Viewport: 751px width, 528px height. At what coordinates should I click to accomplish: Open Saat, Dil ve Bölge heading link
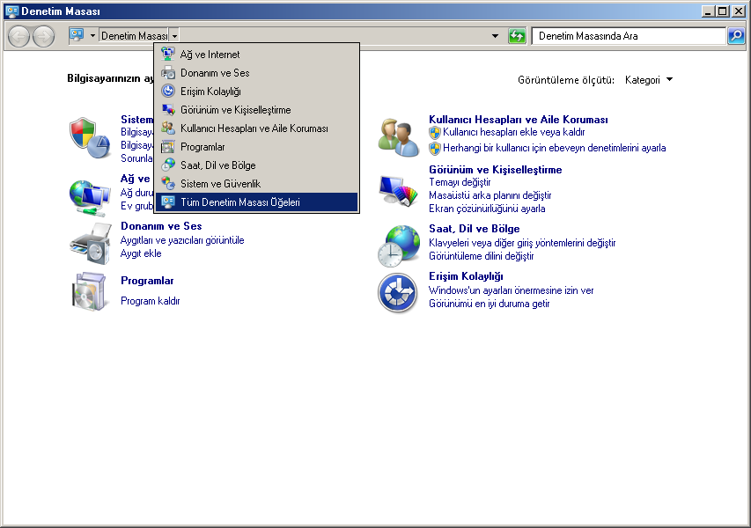(x=475, y=229)
